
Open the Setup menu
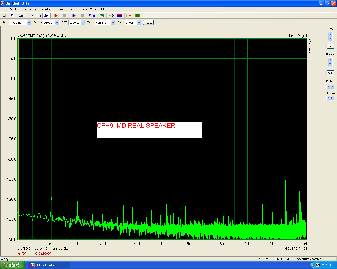point(73,9)
